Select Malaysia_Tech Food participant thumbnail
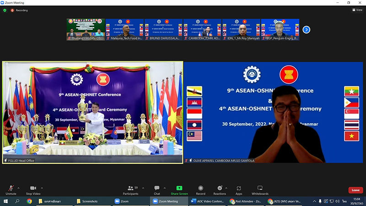 coord(124,30)
